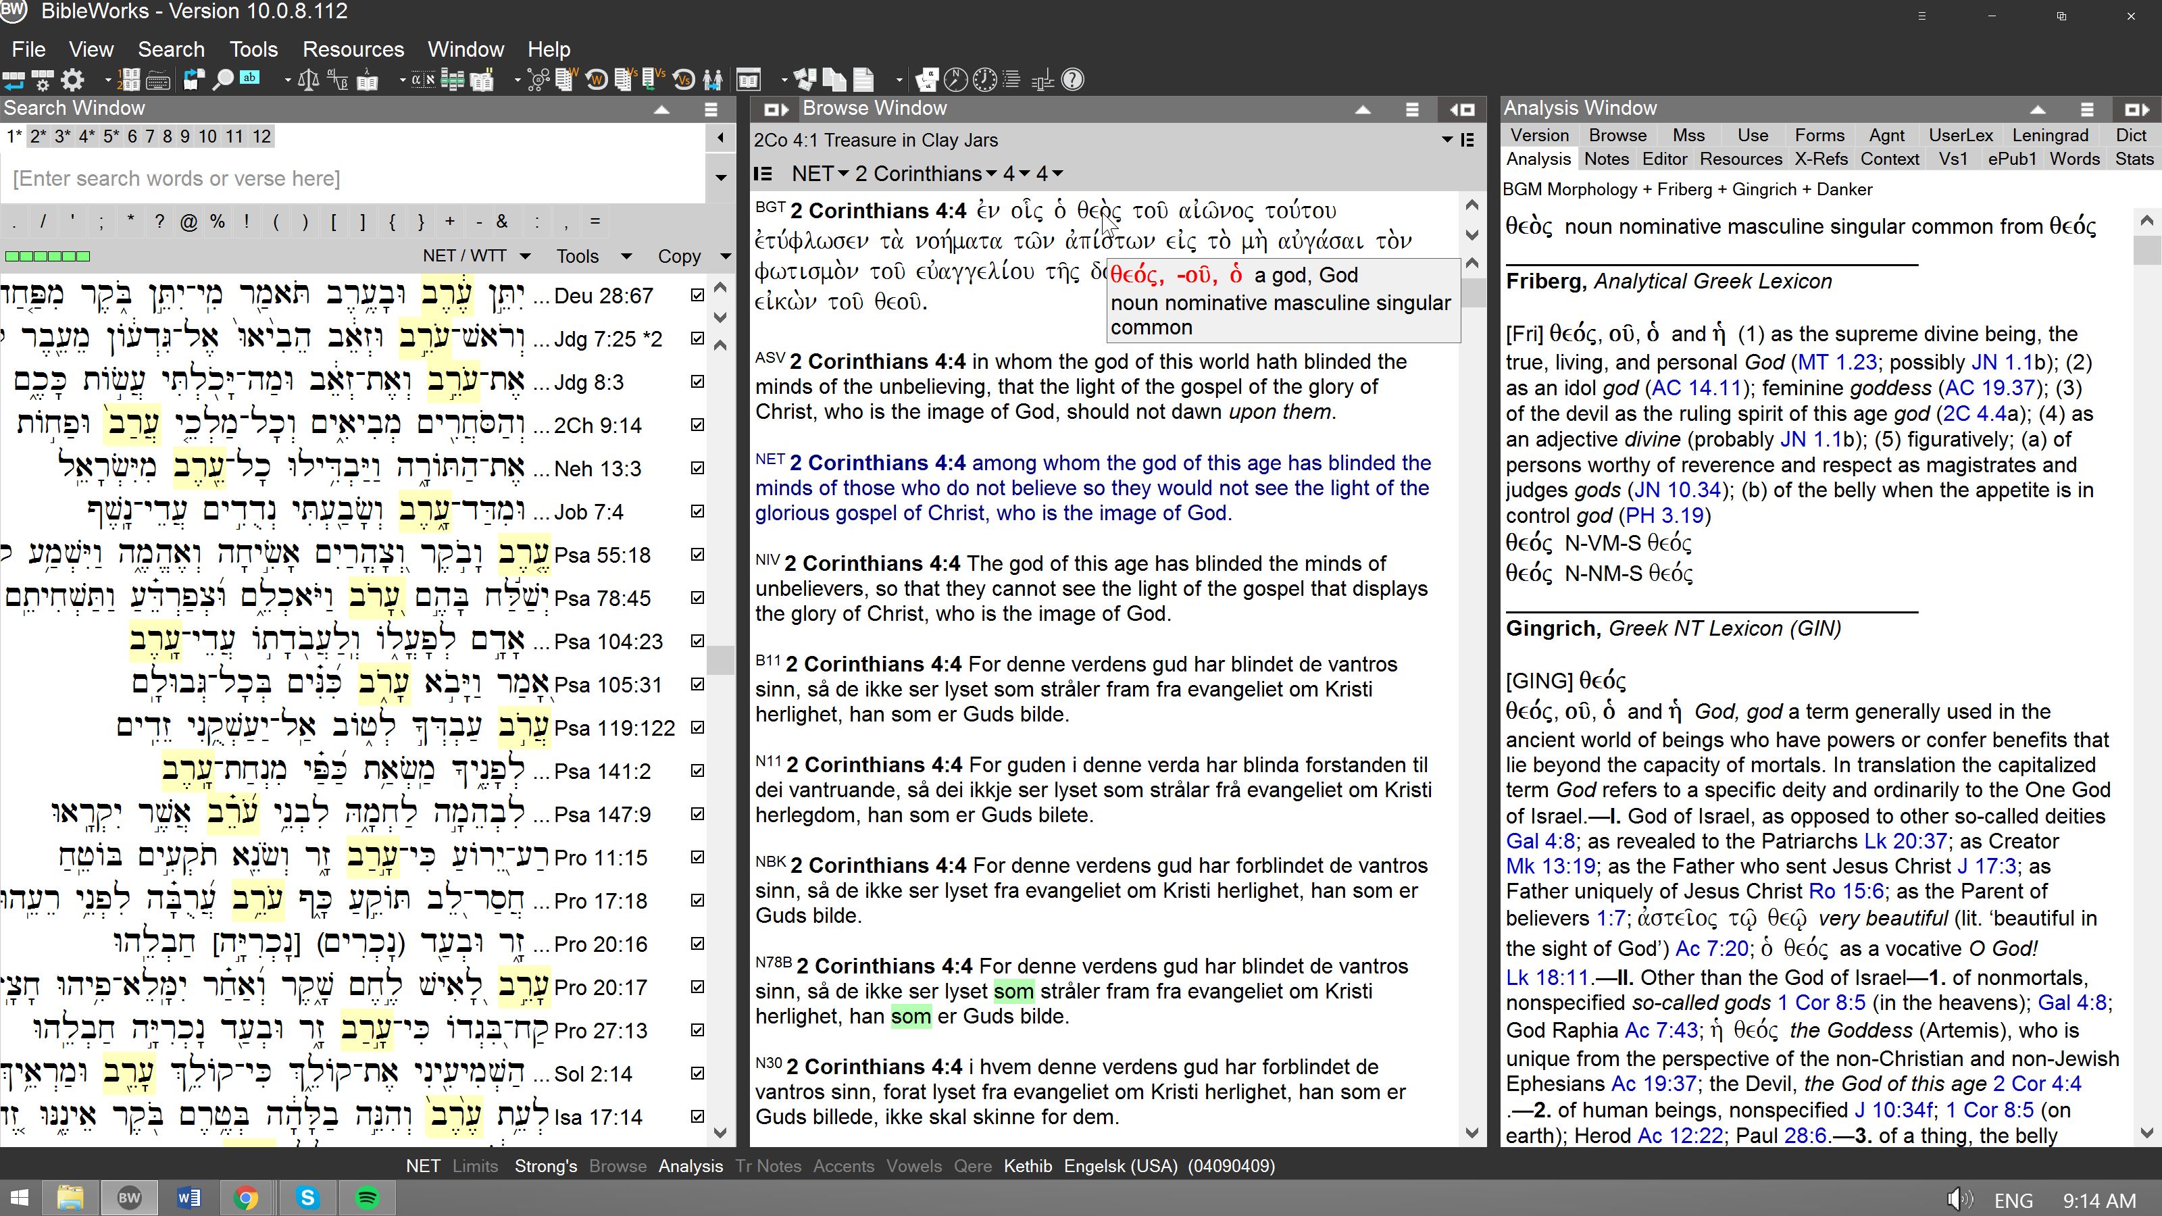Toggle the Pro 11:15 result checkbox

coord(697,858)
